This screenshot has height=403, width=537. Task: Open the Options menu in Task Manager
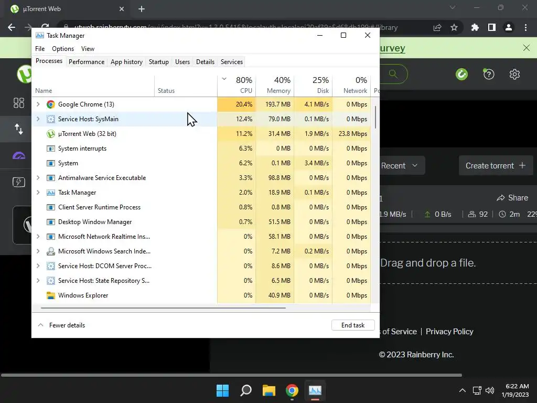coord(63,49)
